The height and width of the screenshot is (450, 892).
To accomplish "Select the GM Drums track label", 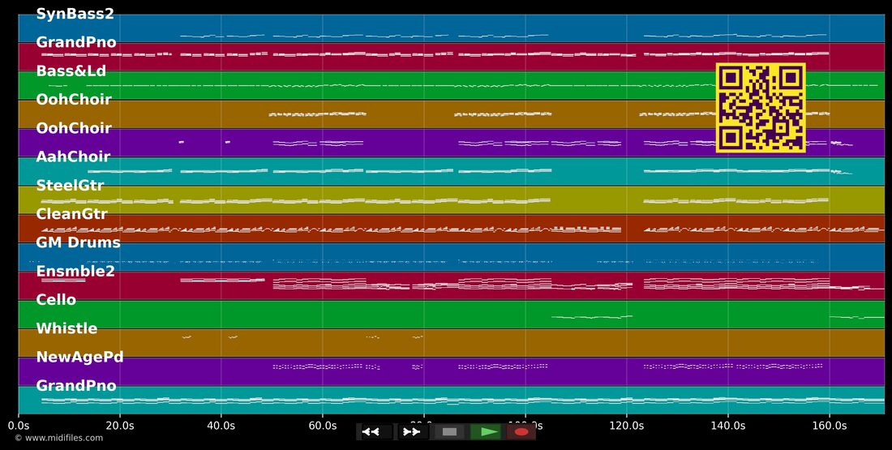I will [79, 242].
